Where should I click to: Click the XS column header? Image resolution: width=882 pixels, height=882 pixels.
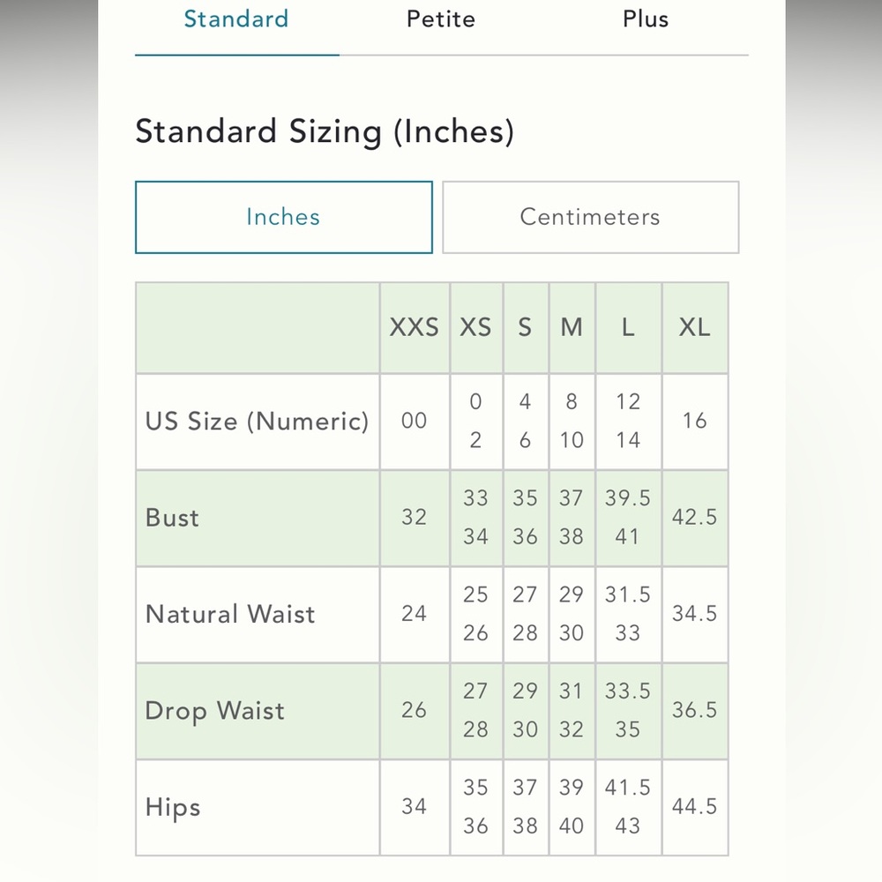(x=476, y=327)
